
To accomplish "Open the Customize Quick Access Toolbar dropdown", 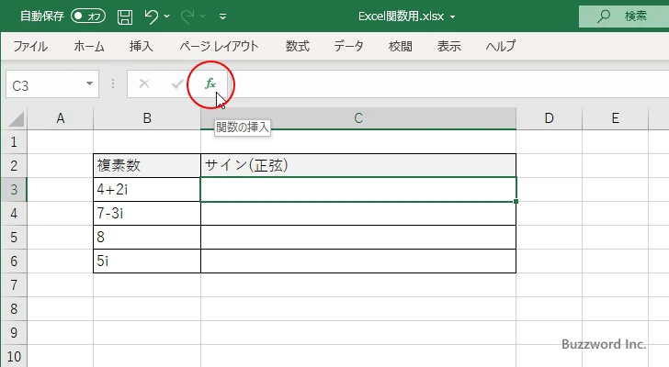I will pos(223,17).
